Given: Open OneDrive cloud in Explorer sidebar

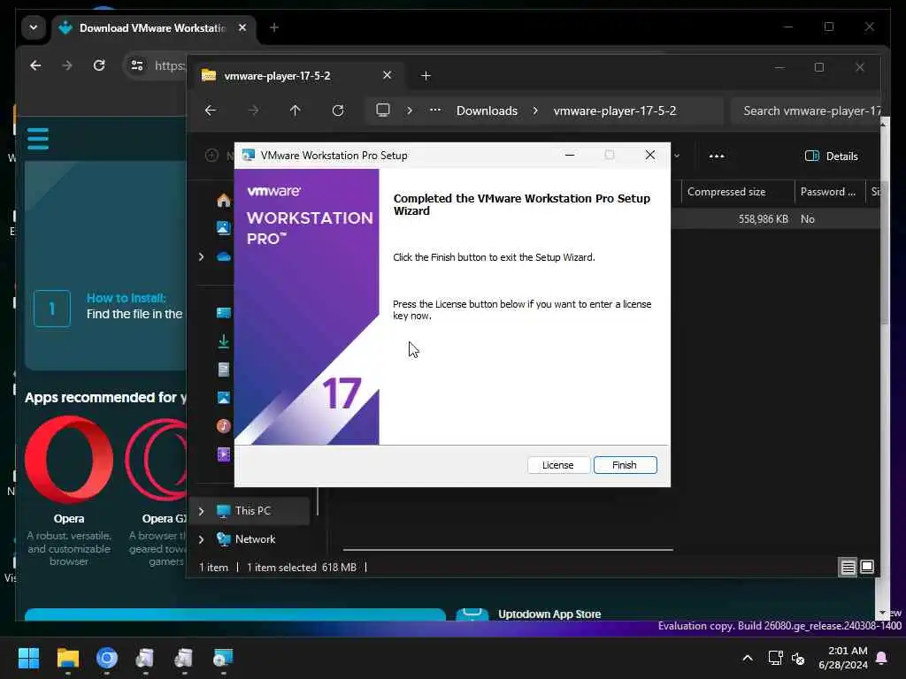Looking at the screenshot, I should point(224,256).
